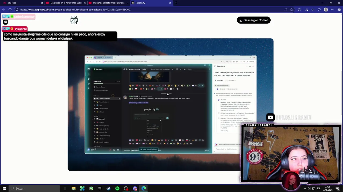Screen dimensions: 343x192
Task: Click the music note media extension icon
Action: (x=307, y=10)
